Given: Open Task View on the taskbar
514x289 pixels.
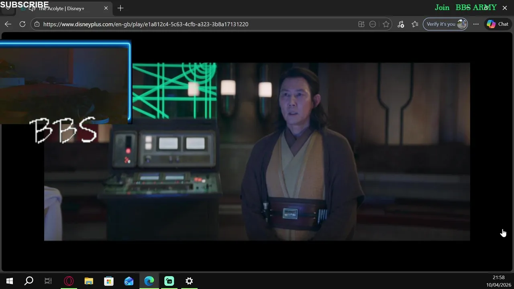Looking at the screenshot, I should [48, 281].
